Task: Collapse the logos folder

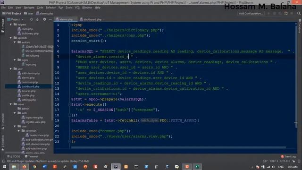Action: (x=15, y=60)
